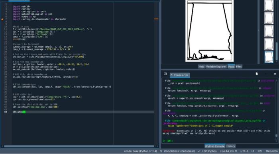The width and height of the screenshot is (279, 154).
Task: Click the 'import netCDF4' code line
Action: click(22, 7)
